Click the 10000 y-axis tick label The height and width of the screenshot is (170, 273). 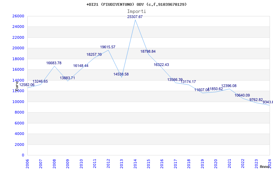point(18,102)
